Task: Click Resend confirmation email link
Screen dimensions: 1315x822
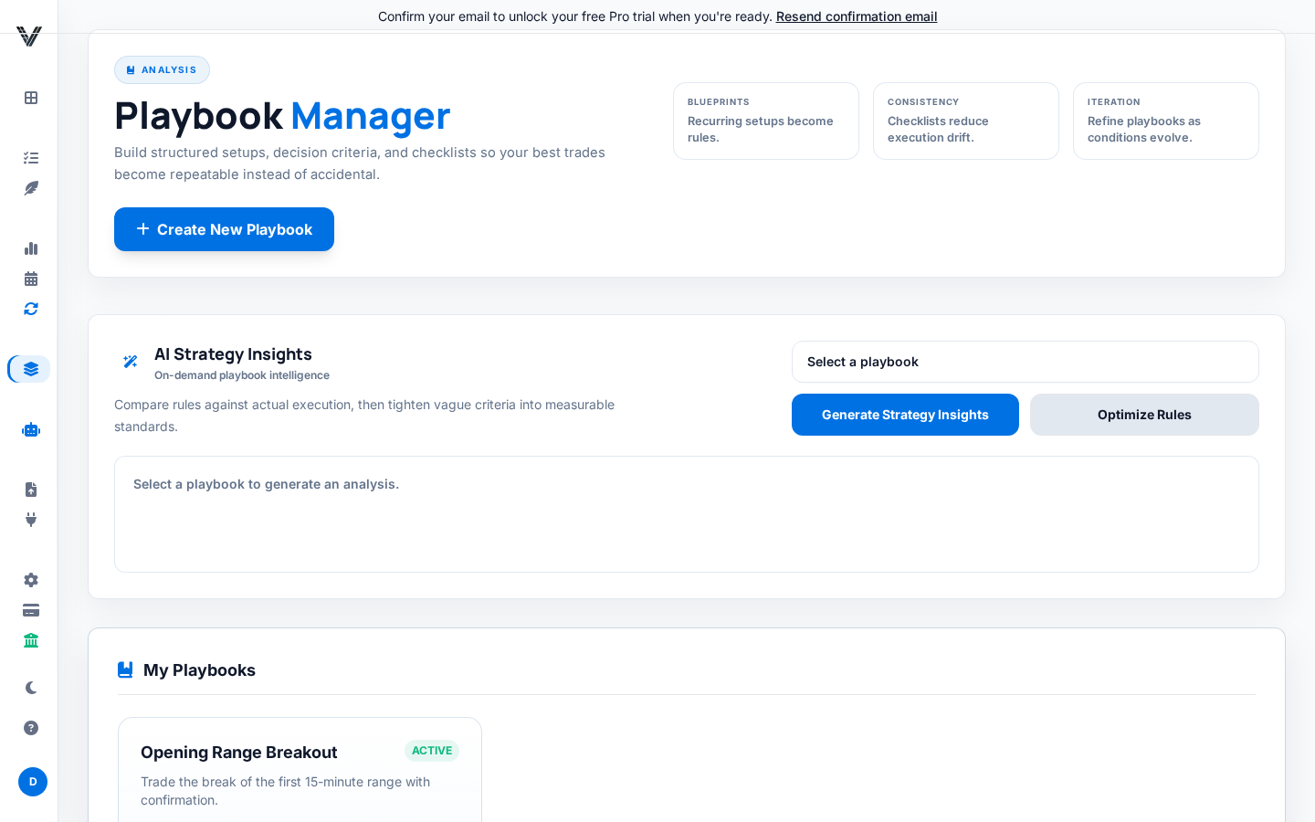Action: pyautogui.click(x=857, y=16)
